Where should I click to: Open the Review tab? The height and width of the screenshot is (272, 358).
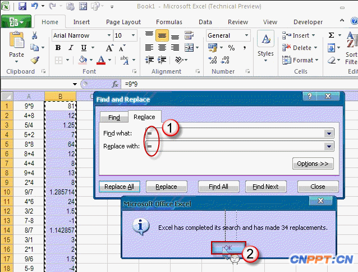pos(238,22)
